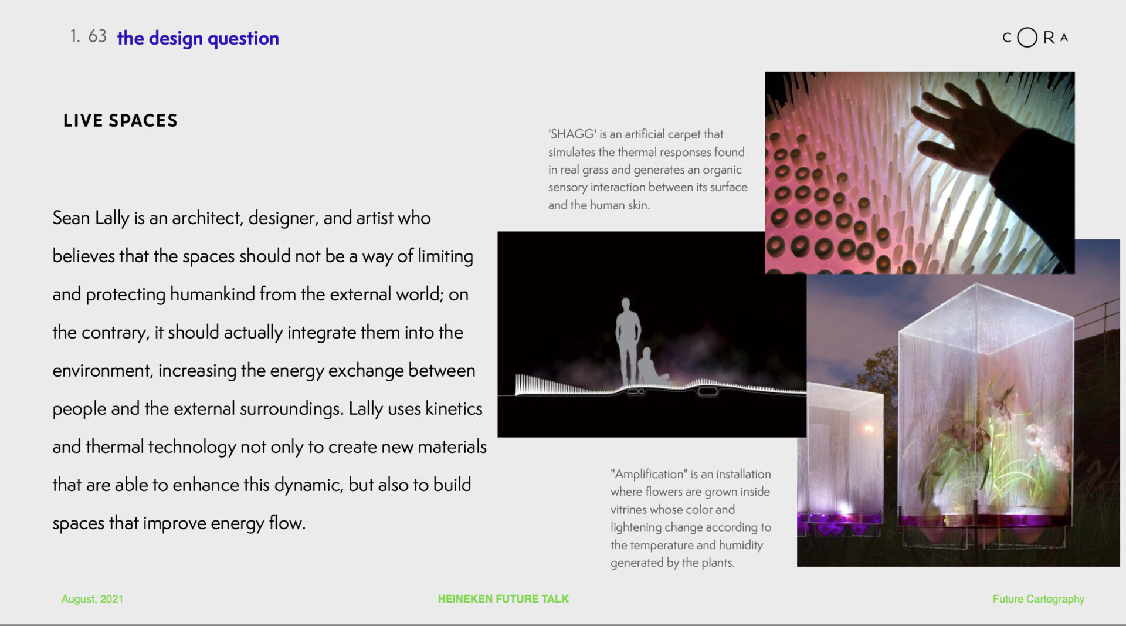Click the hand touching the carpet

[968, 129]
